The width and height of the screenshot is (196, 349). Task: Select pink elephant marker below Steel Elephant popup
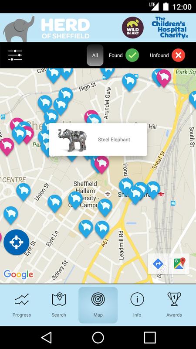101,164
